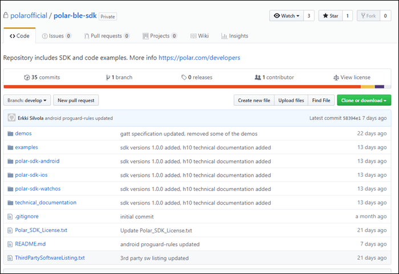Viewport: 399px width, 274px height.
Task: View the Insights tab
Action: 235,36
